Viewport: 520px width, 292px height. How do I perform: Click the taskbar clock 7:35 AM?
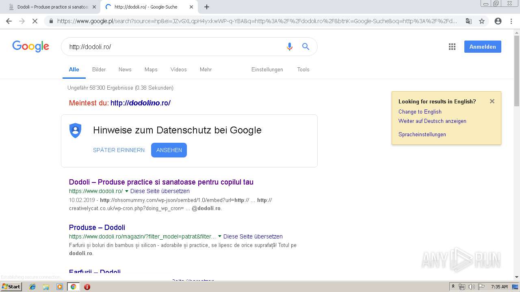(499, 287)
